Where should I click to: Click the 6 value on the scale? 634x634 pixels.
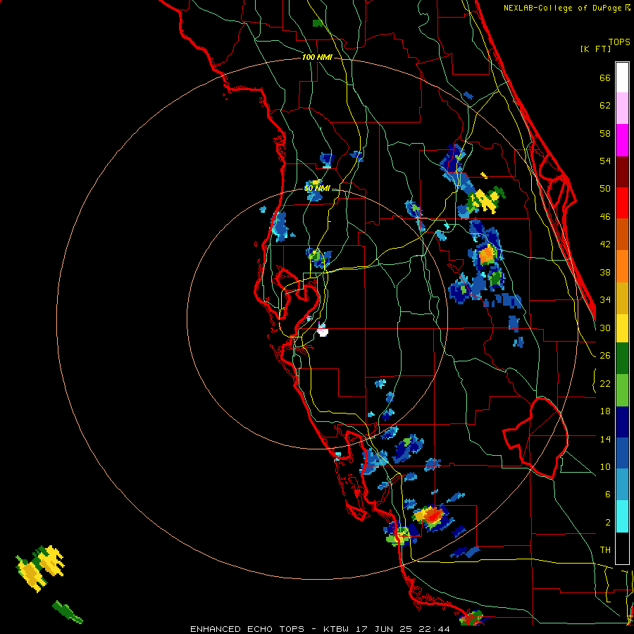[x=608, y=495]
